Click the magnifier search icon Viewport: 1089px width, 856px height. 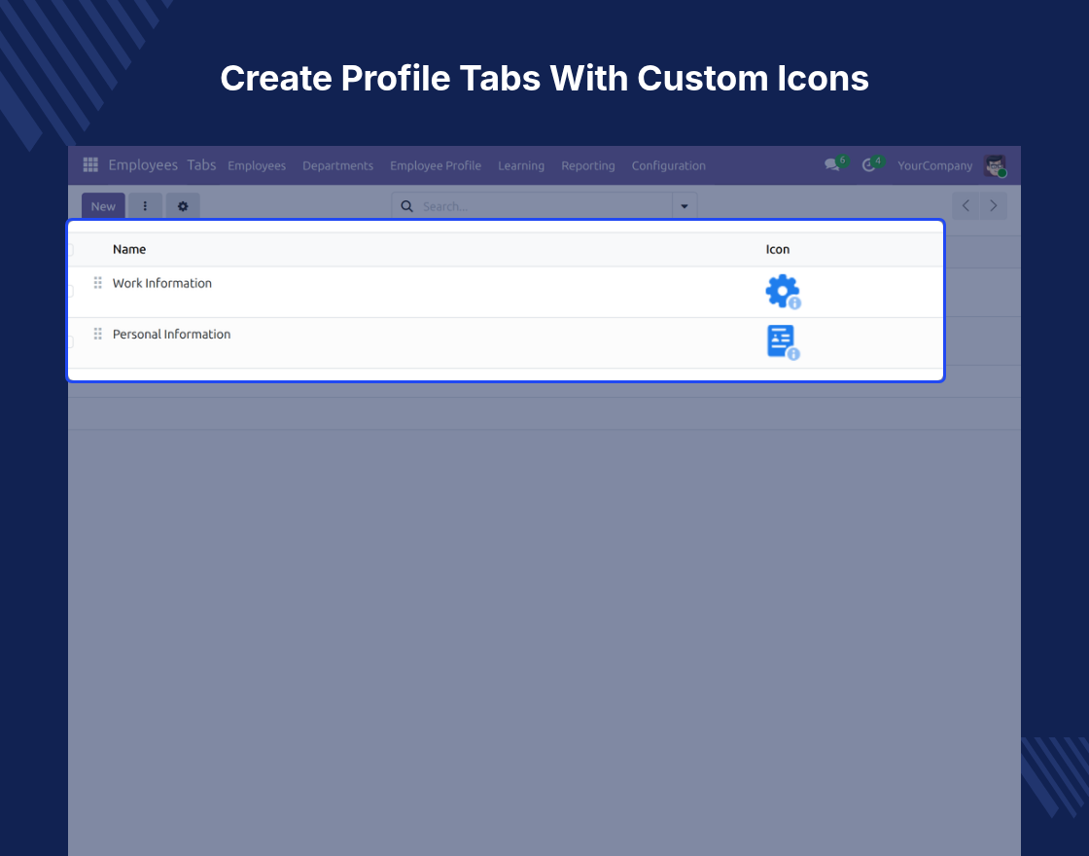(x=407, y=206)
